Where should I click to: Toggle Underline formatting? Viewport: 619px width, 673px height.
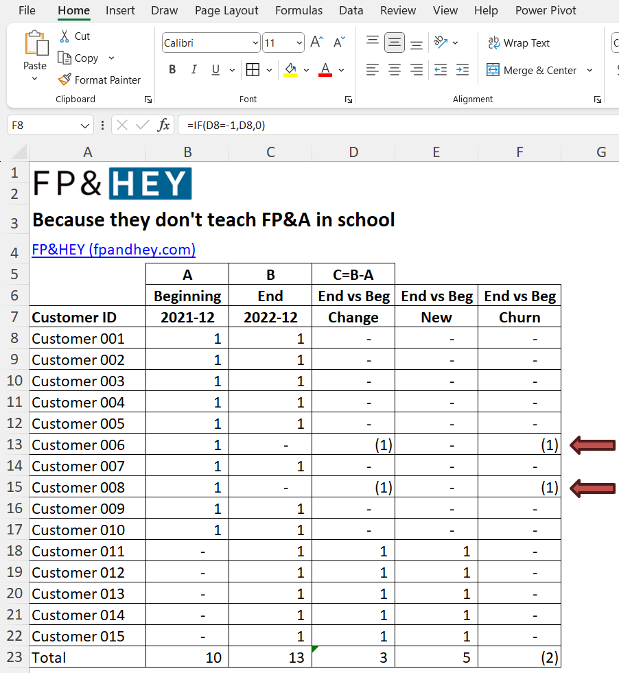click(215, 69)
